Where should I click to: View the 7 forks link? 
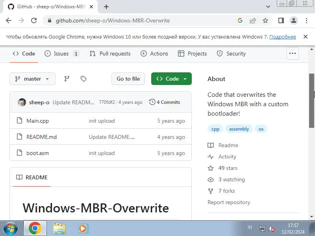tap(221, 191)
